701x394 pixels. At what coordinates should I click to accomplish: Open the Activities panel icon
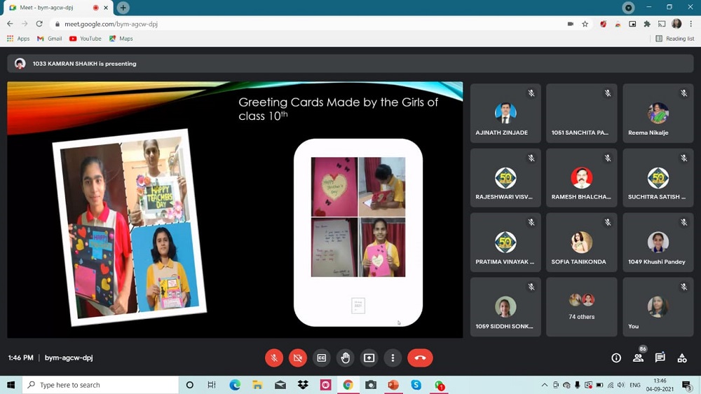point(682,358)
